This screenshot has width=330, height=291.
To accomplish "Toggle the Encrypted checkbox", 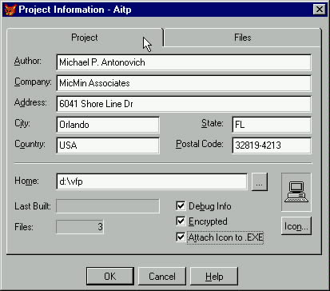I will tap(181, 221).
